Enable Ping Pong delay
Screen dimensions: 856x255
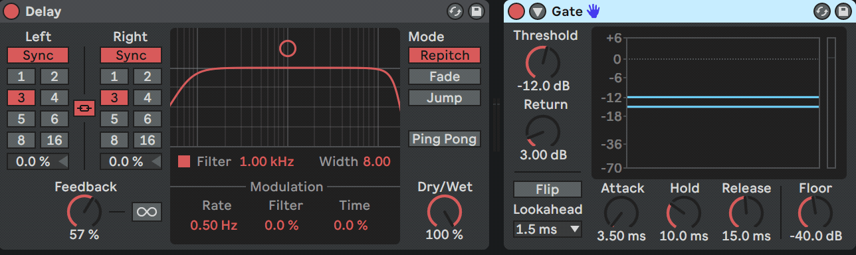coord(445,139)
